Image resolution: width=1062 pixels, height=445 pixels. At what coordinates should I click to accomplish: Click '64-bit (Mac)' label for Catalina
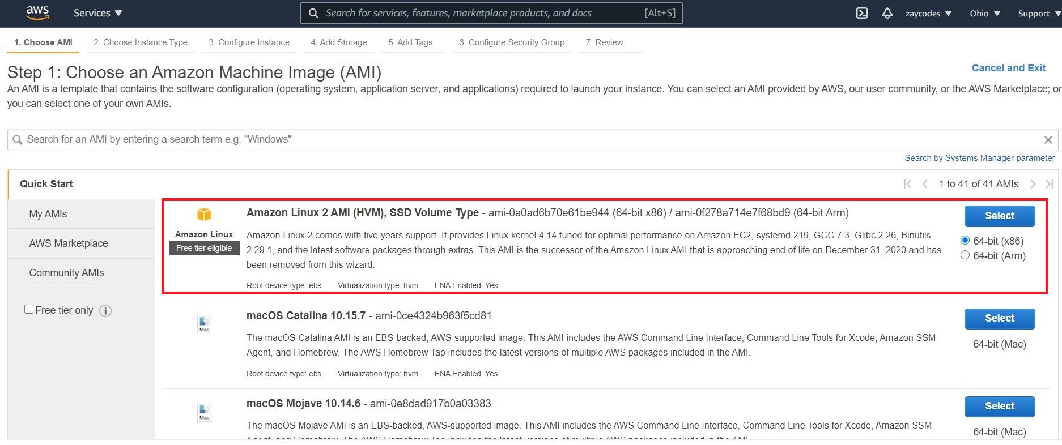pos(1000,344)
